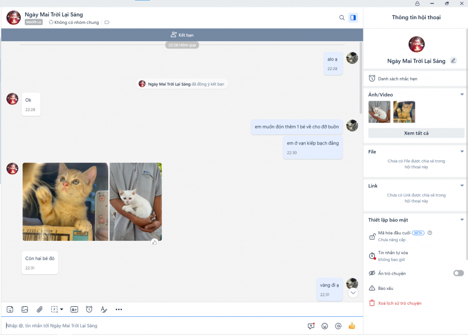Click the 'vàng đi ạ' message
Screen dimensions: 468x336
coord(330,289)
